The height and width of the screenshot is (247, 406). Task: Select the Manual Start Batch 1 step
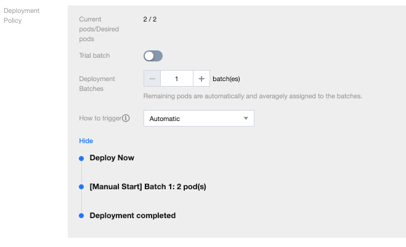(148, 187)
